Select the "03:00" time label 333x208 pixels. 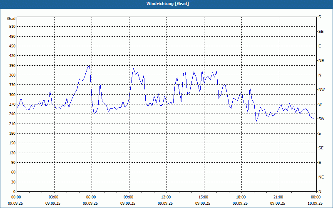click(x=54, y=197)
